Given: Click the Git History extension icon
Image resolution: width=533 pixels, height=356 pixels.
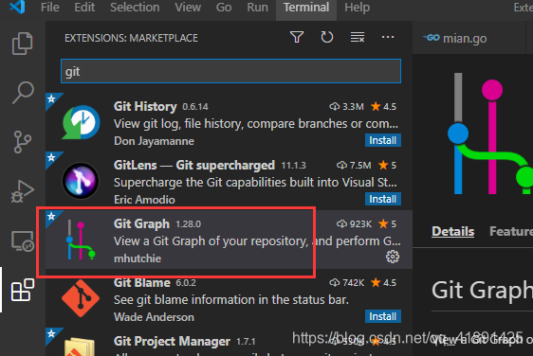Looking at the screenshot, I should (x=81, y=122).
